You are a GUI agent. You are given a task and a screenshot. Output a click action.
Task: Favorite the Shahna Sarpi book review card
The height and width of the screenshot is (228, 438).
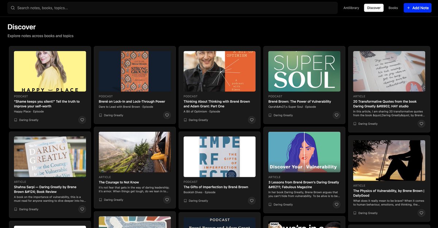pos(82,209)
